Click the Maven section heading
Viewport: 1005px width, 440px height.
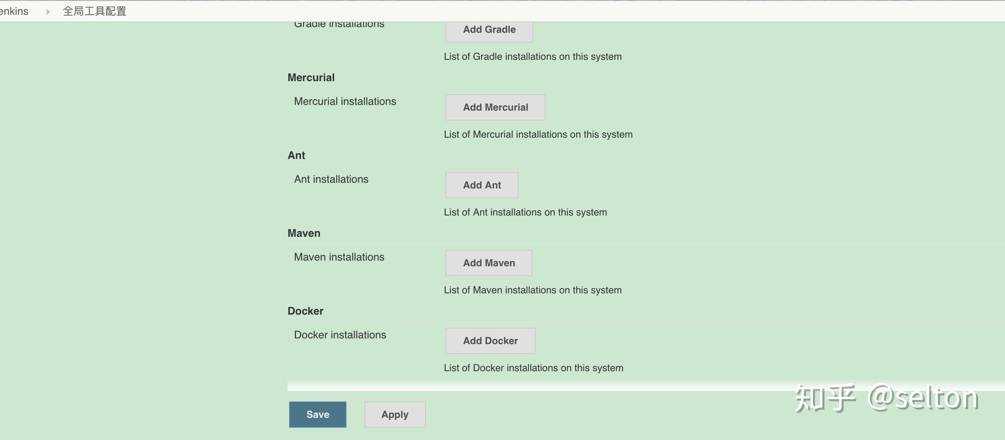304,233
